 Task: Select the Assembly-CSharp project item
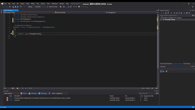[170, 20]
